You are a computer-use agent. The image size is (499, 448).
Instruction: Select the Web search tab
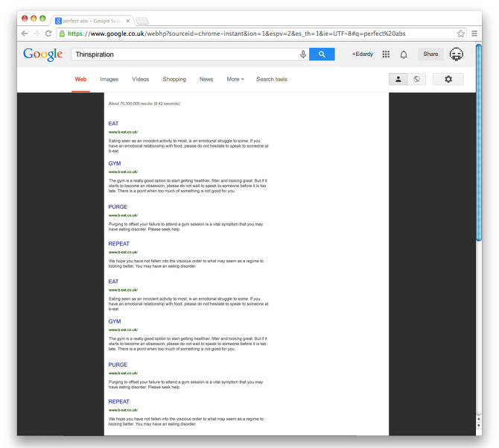80,79
